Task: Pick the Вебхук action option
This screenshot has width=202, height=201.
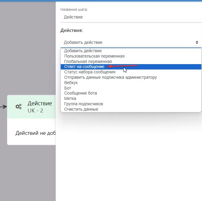Action: (71, 83)
